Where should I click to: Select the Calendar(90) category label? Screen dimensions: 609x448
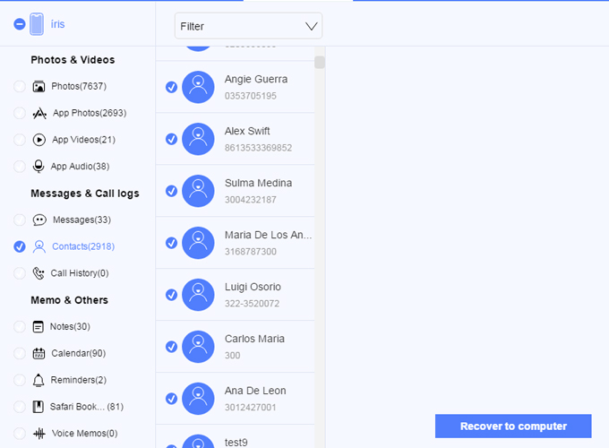click(79, 353)
